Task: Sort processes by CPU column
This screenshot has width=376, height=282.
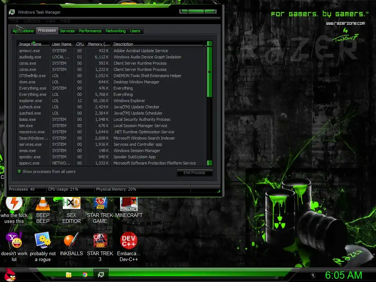Action: 80,44
